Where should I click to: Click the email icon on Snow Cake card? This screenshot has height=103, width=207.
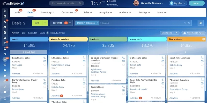tap(163, 83)
